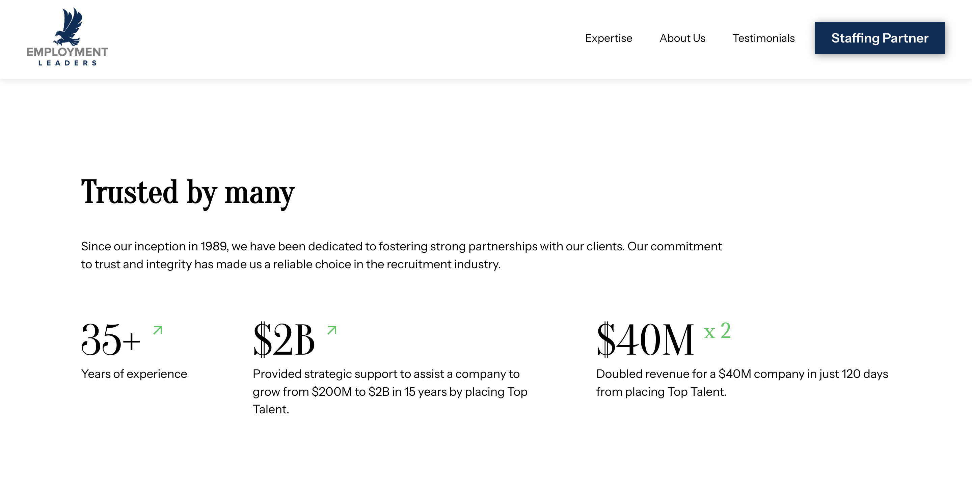Select the $2B statistic figure
The height and width of the screenshot is (496, 972).
[284, 340]
